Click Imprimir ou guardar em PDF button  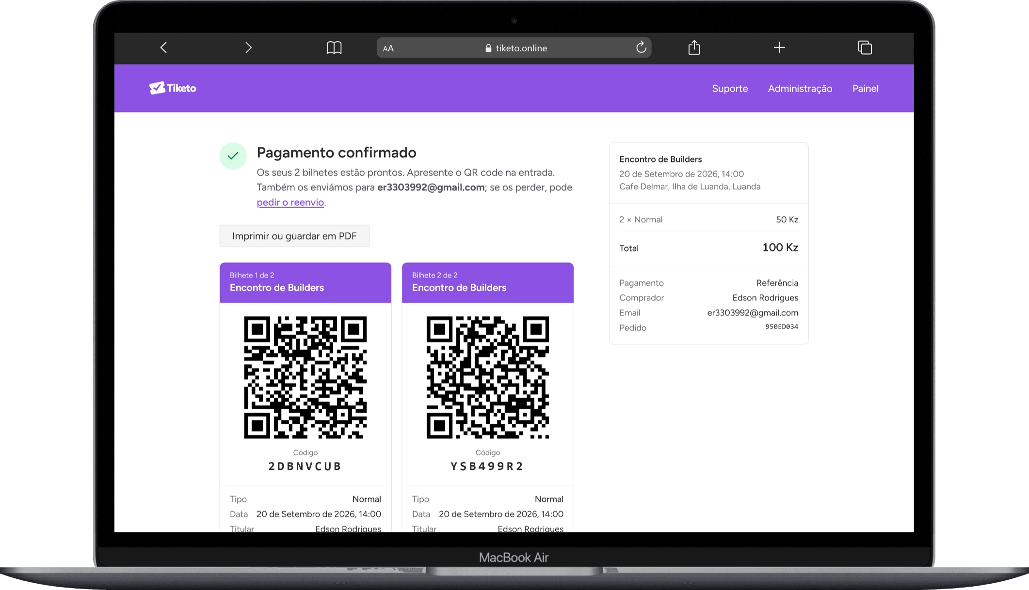click(x=294, y=236)
